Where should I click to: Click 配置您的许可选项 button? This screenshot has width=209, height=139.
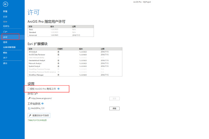pyautogui.click(x=39, y=115)
